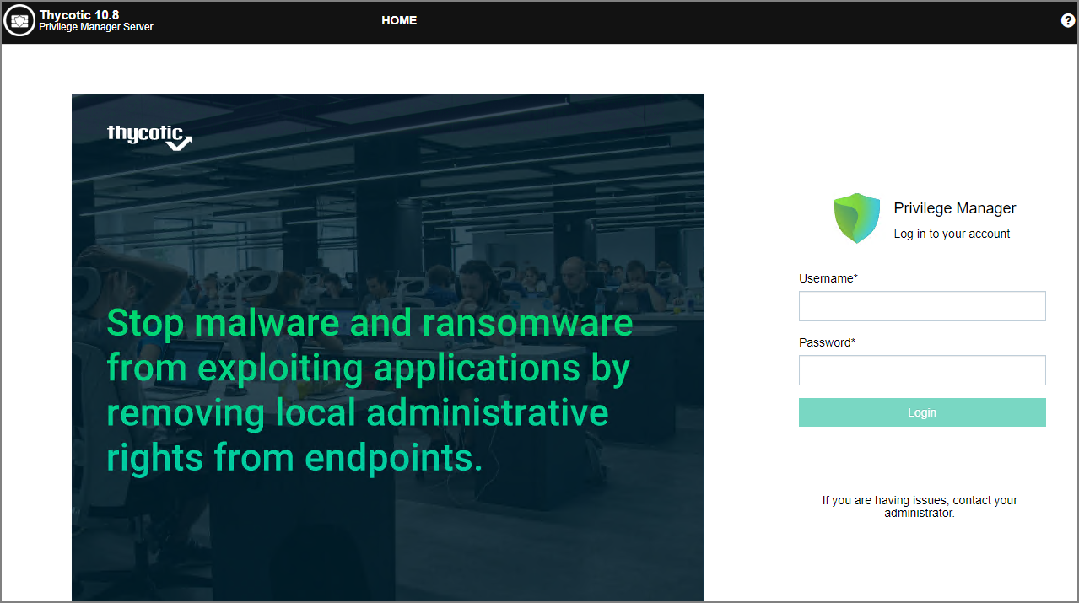
Task: Click the Username* field label
Action: [x=828, y=278]
